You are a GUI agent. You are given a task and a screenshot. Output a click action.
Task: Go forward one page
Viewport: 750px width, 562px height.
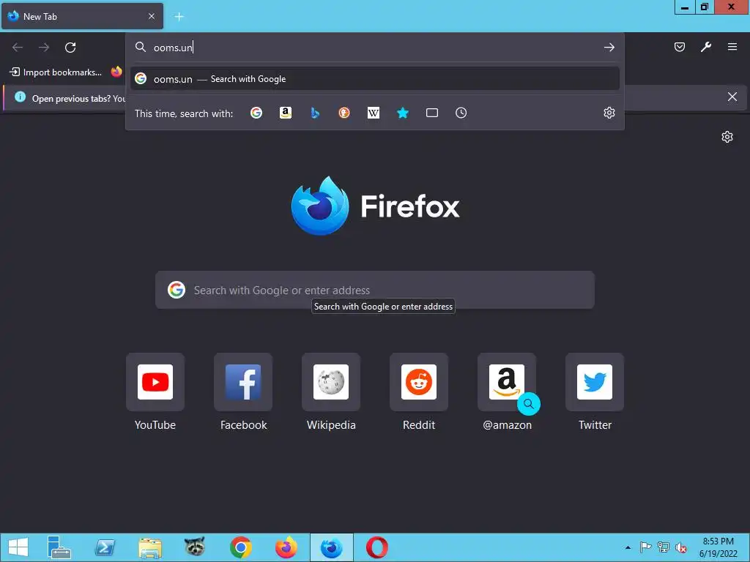(44, 48)
